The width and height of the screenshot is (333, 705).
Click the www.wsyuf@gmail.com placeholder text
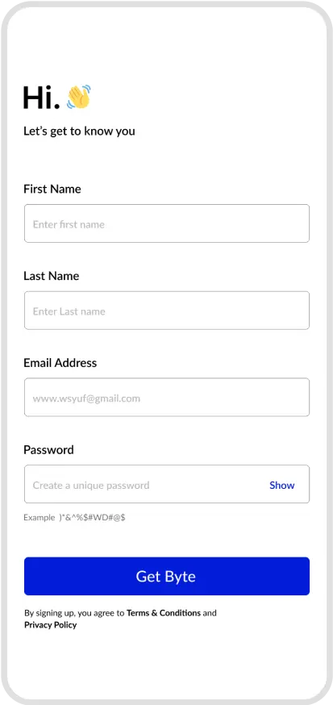(86, 398)
